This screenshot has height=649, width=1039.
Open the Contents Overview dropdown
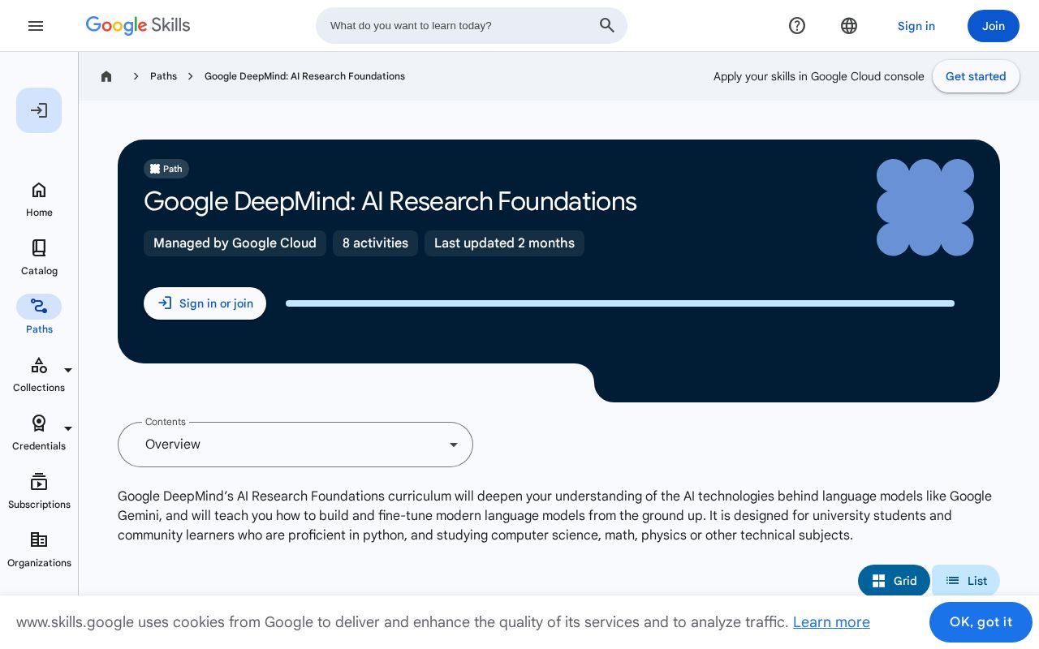click(295, 445)
